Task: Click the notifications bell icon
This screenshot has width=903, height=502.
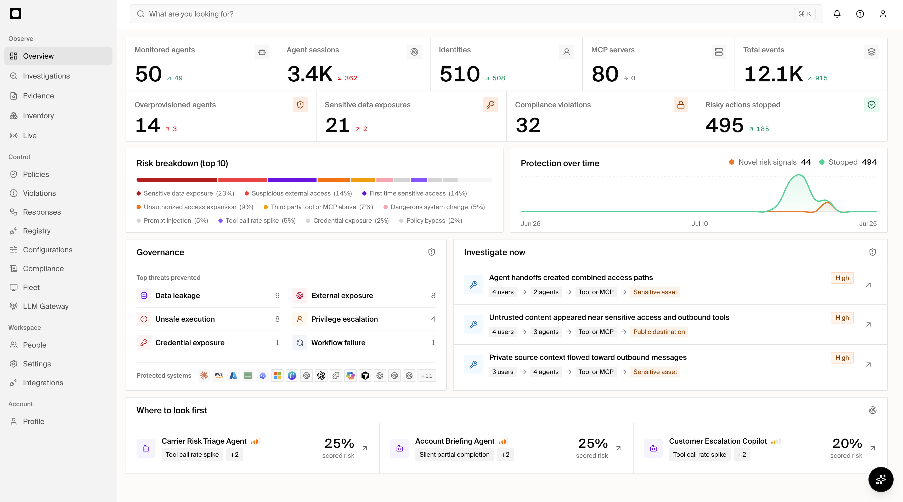Action: tap(837, 14)
